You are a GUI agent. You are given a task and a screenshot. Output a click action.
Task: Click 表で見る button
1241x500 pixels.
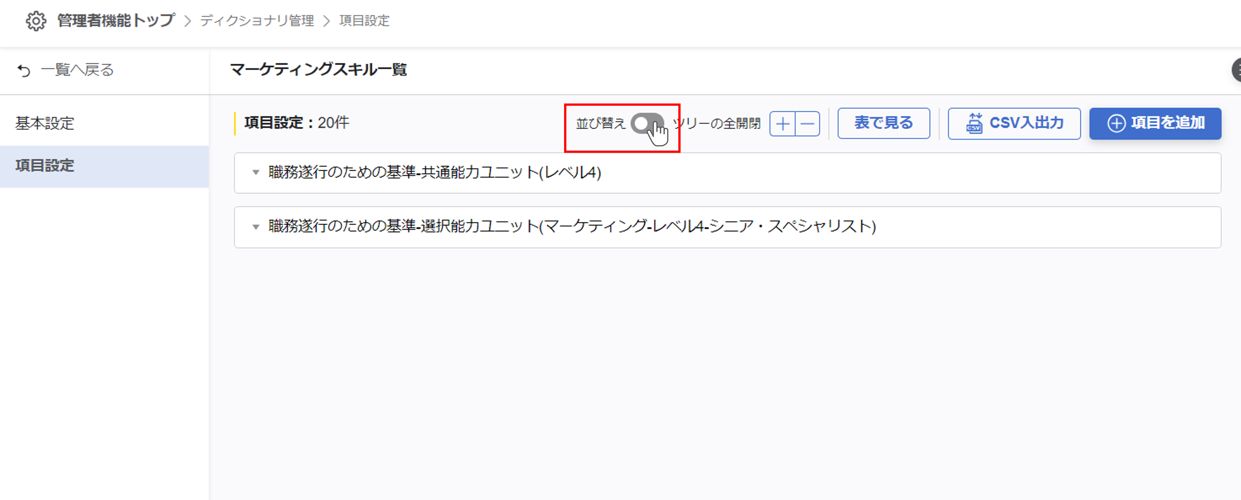(x=883, y=123)
